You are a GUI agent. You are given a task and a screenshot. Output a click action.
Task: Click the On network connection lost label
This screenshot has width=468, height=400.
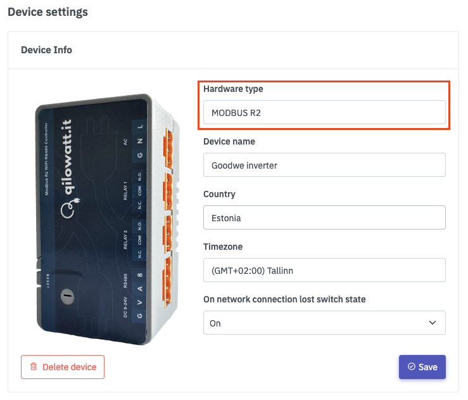(x=284, y=299)
